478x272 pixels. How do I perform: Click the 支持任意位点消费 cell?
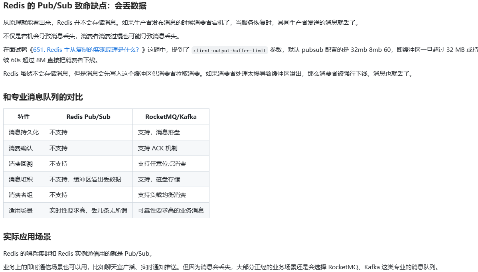pos(171,164)
